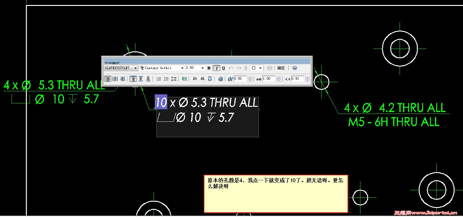Toggle the ruler display icon
Viewport: 463px width, 217px height.
pos(270,68)
